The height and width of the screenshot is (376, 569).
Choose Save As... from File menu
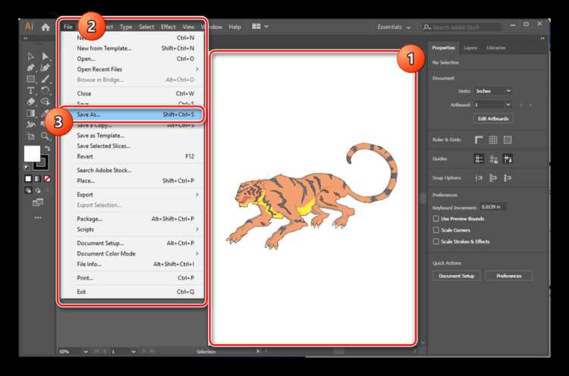(132, 114)
